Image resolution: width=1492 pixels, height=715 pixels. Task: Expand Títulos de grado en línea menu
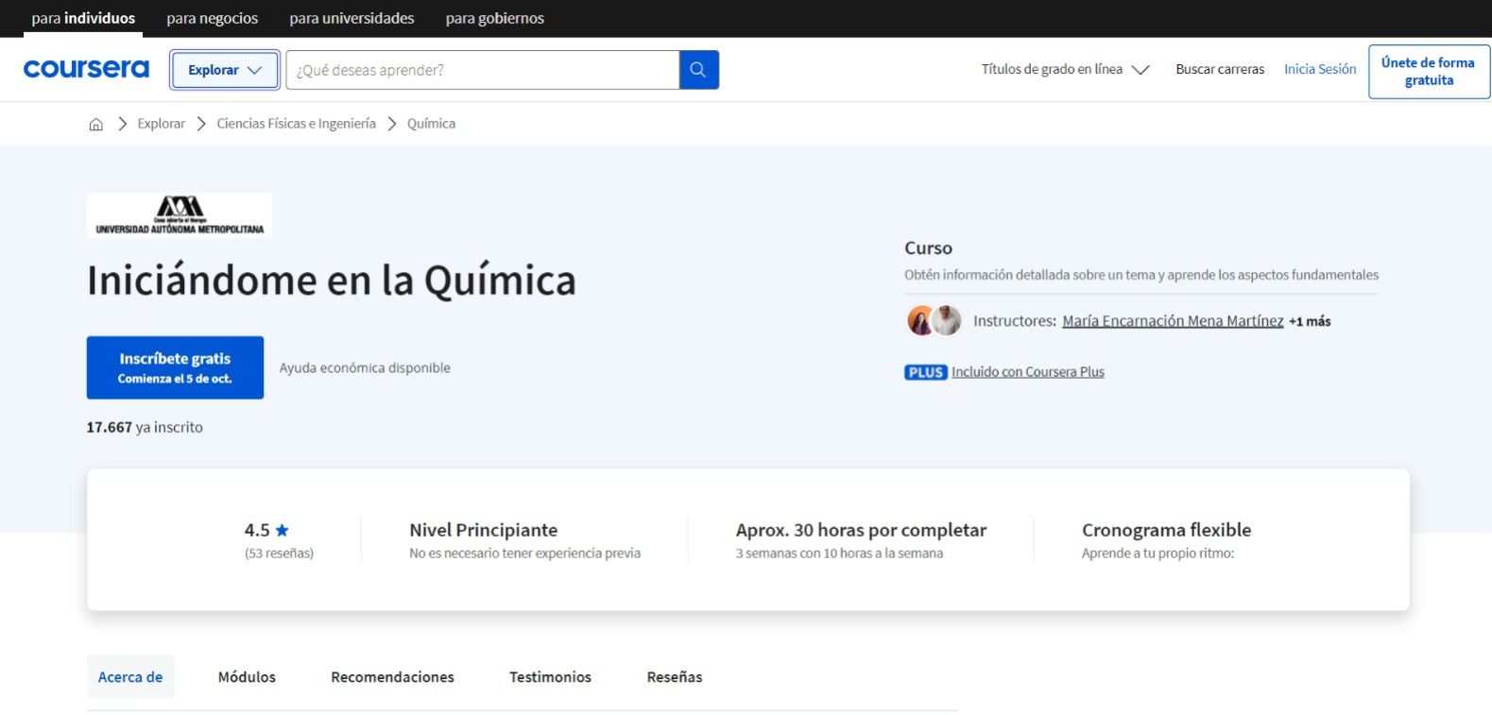pos(1065,69)
